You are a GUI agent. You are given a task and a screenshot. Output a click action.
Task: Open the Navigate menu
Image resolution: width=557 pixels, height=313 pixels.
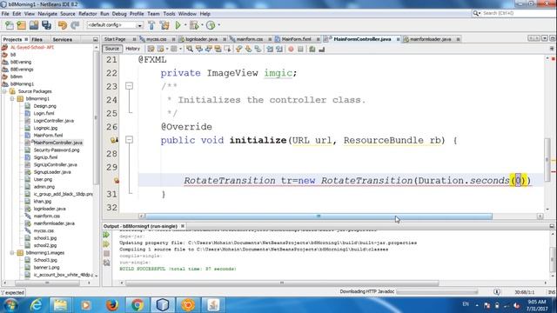48,14
